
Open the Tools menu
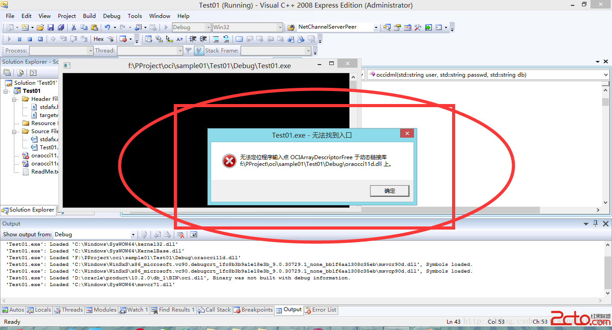tap(135, 16)
